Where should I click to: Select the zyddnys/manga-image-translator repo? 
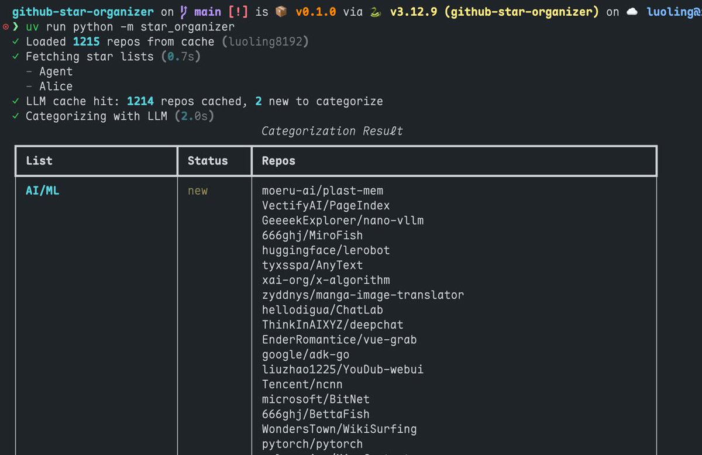[363, 295]
